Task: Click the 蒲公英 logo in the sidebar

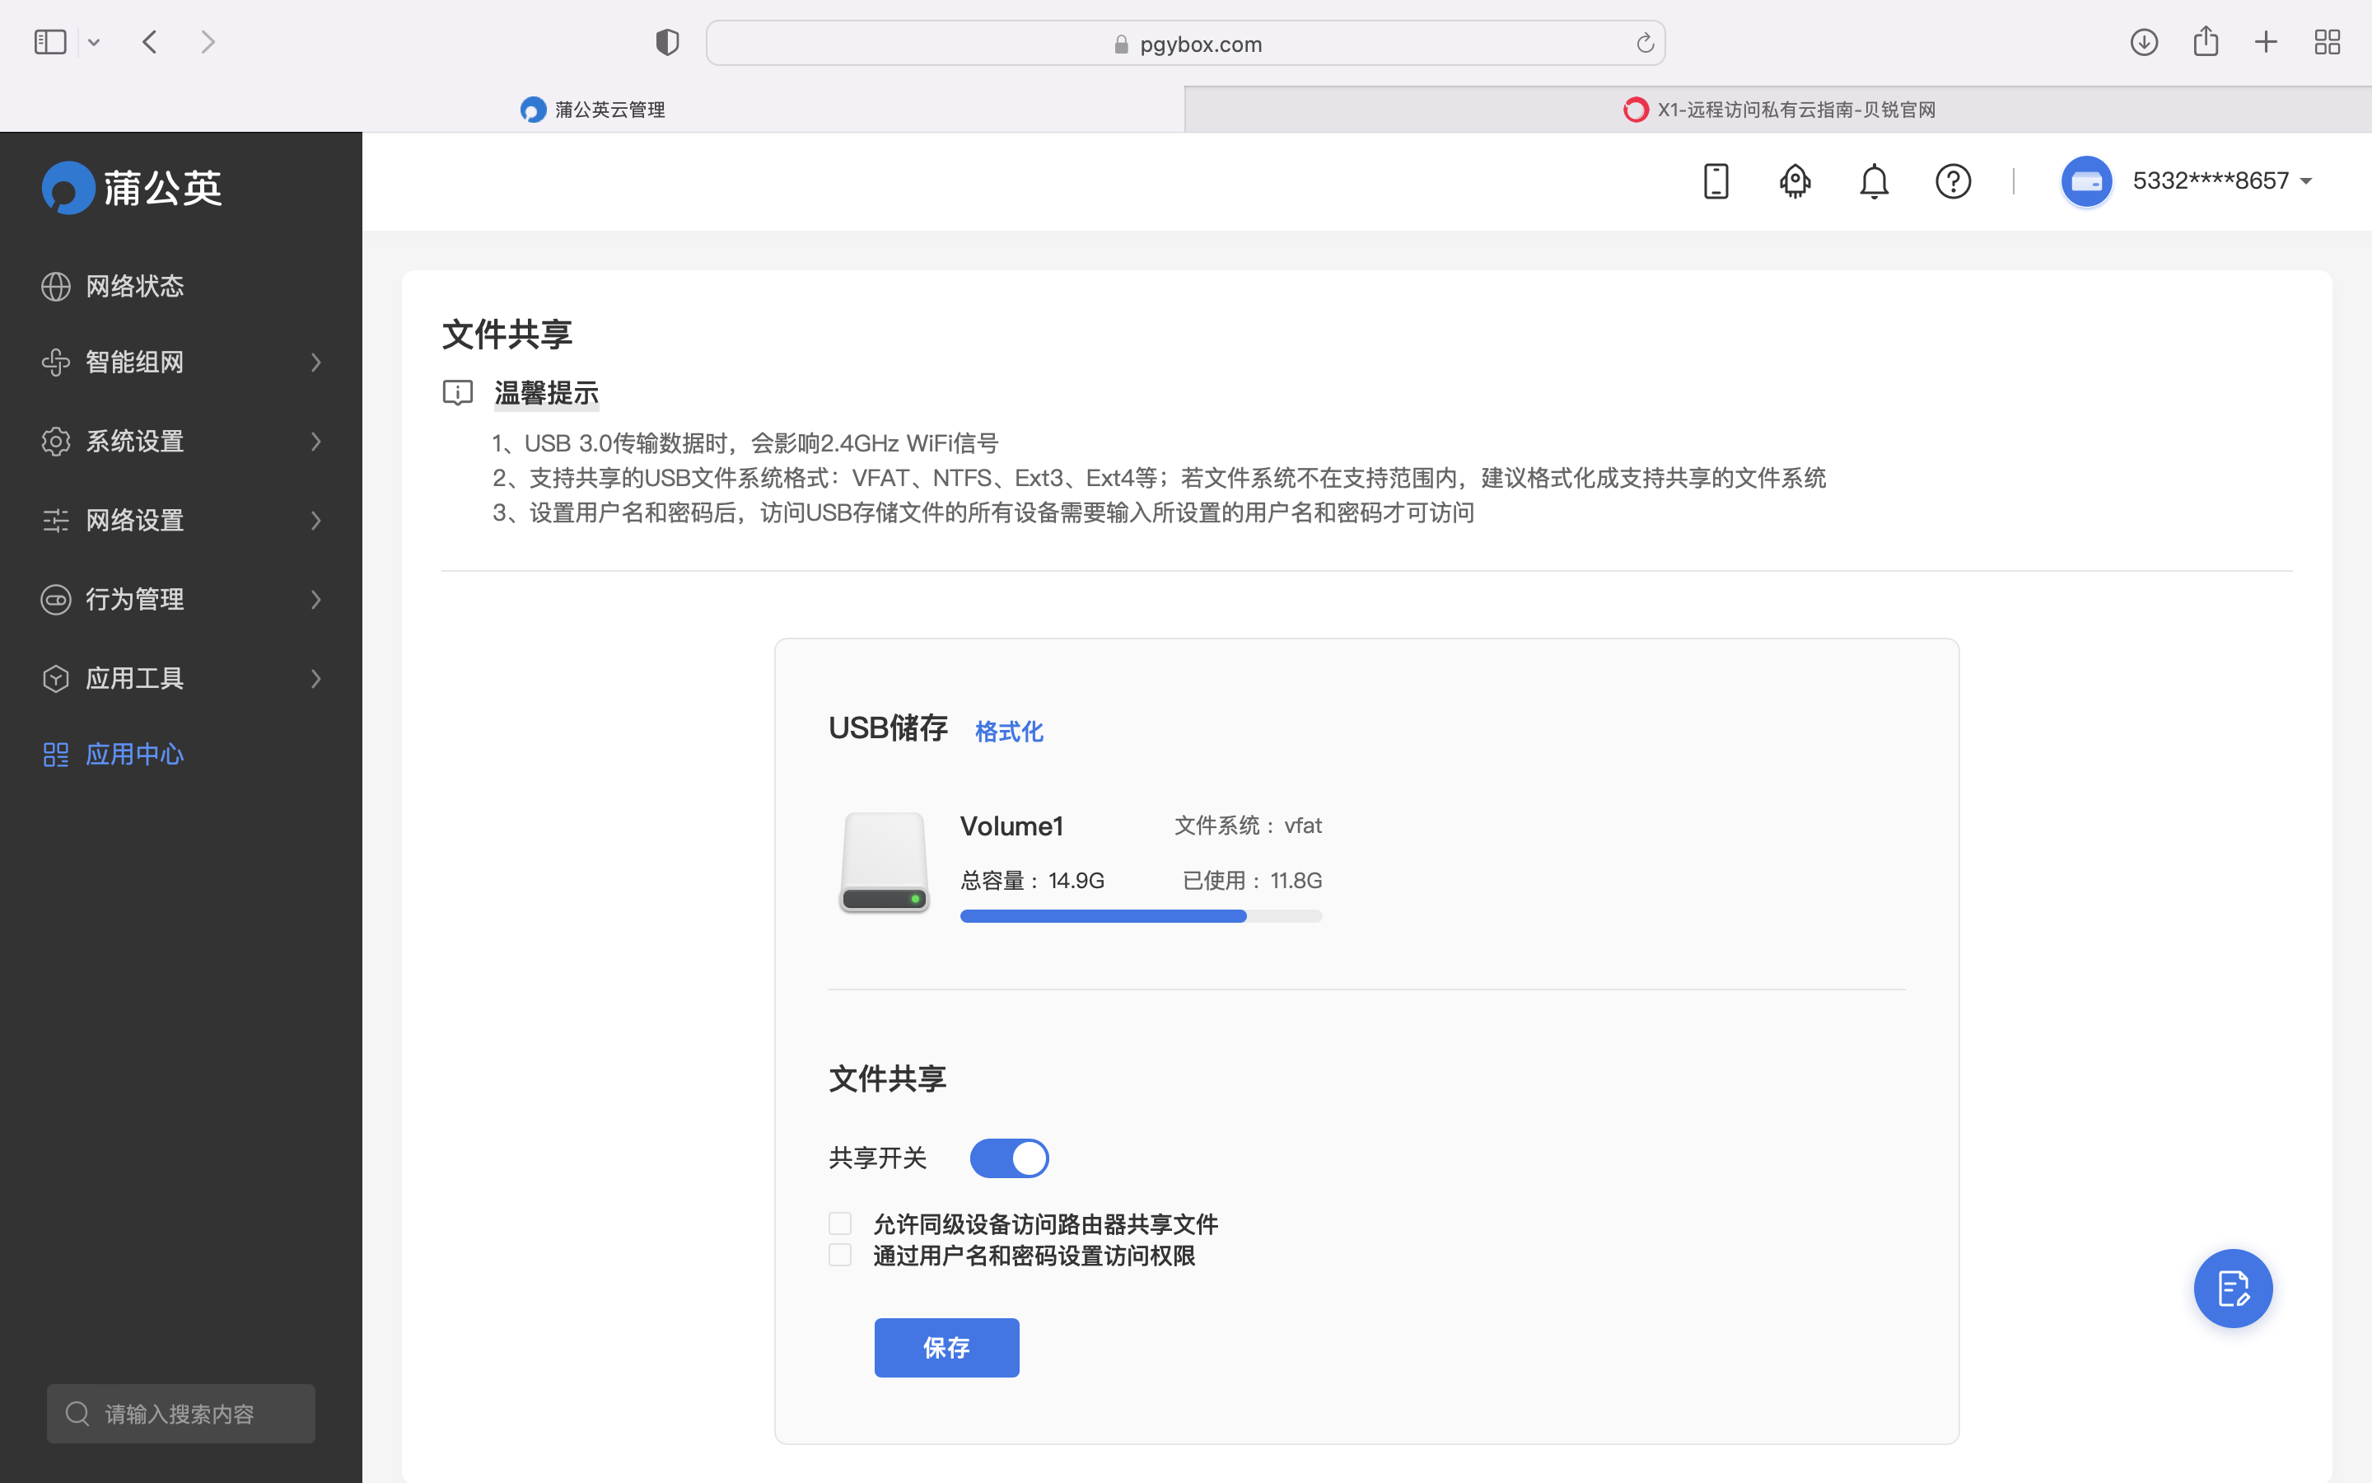Action: click(133, 187)
